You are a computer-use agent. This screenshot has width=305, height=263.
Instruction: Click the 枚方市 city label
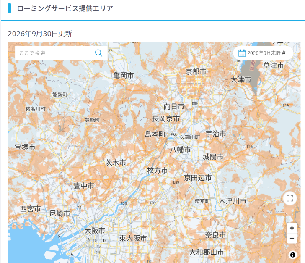pyautogui.click(x=158, y=170)
